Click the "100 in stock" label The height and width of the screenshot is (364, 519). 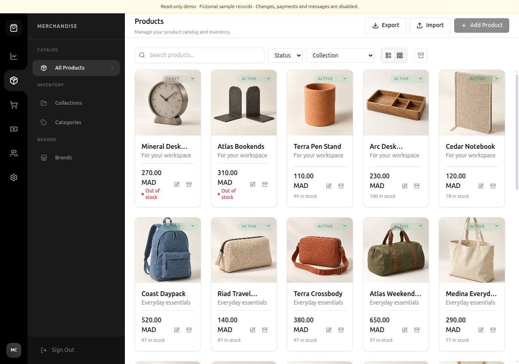(382, 196)
